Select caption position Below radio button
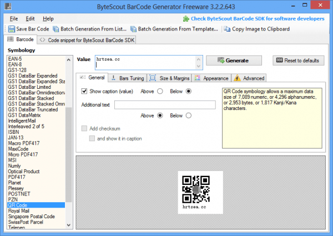Image resolution: width=333 pixels, height=236 pixels. pos(189,91)
